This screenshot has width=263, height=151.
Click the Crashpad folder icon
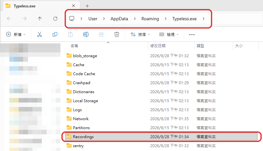coord(69,83)
